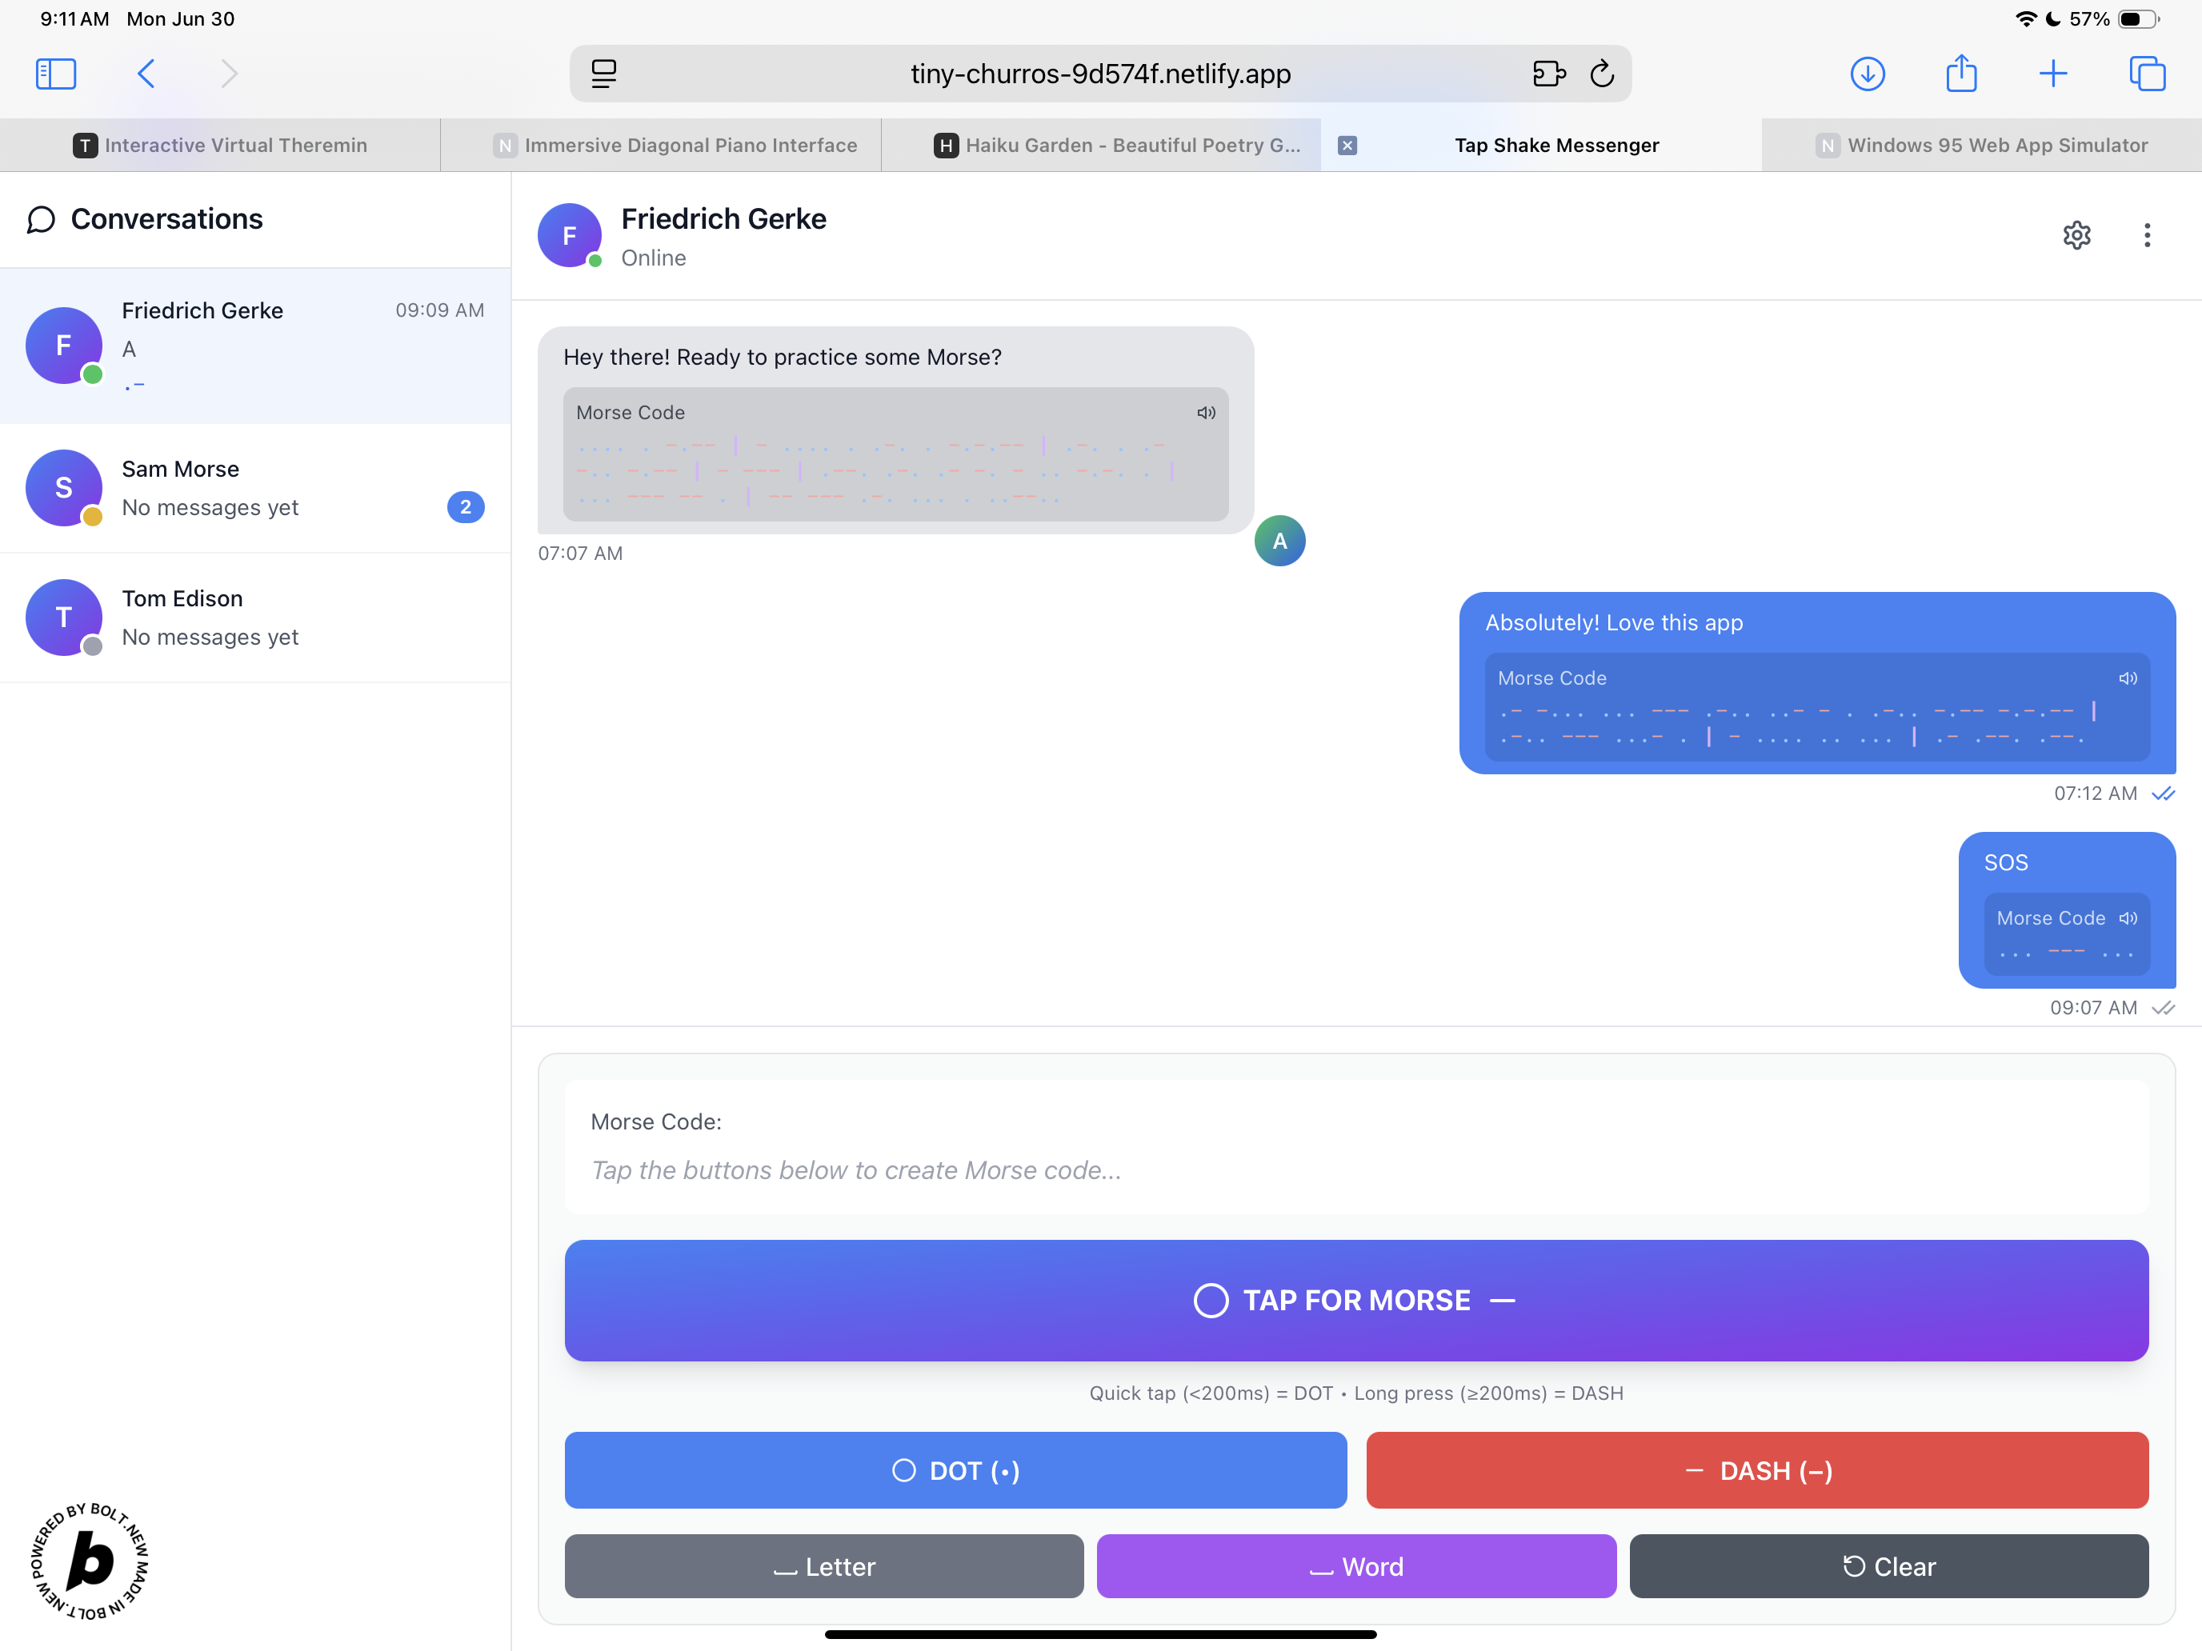Open the three-dot chat options menu
This screenshot has height=1651, width=2202.
[x=2148, y=235]
